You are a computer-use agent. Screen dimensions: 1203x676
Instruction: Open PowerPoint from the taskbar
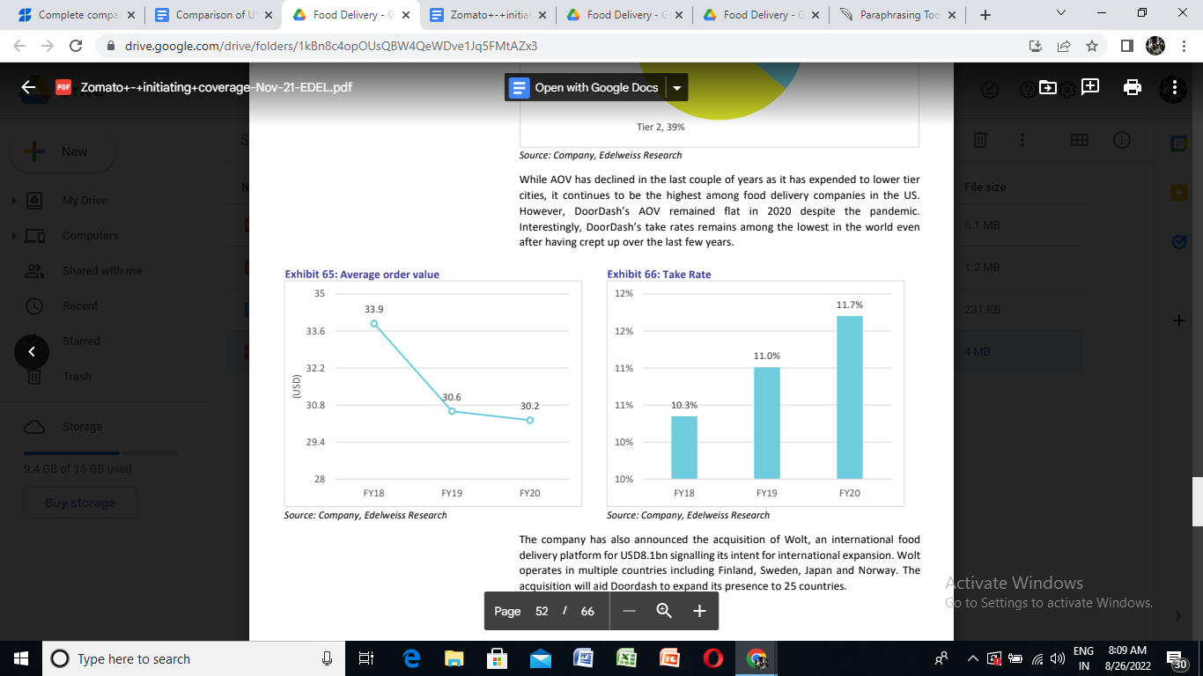pos(669,658)
